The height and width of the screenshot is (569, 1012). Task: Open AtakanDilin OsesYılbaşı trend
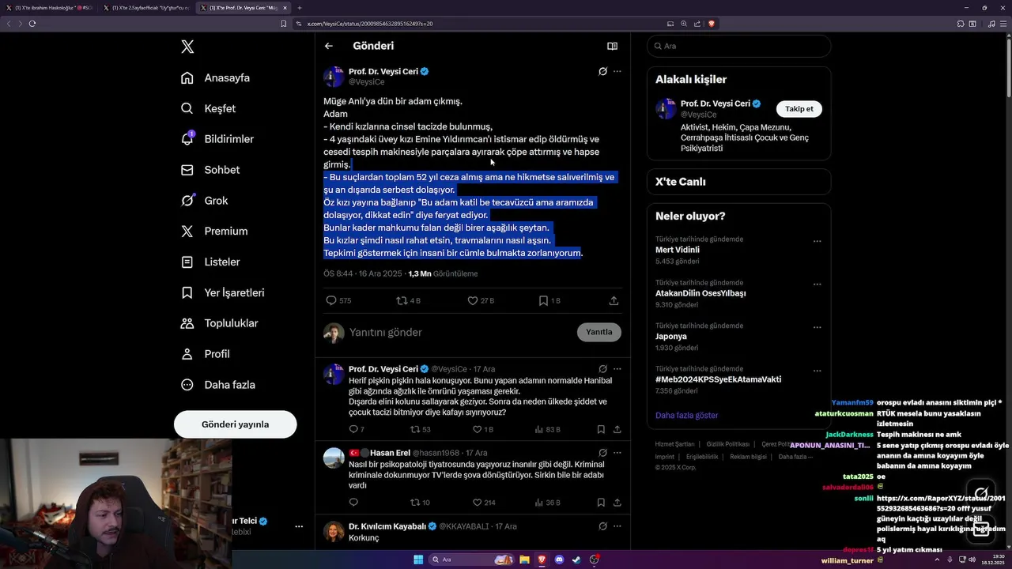tap(700, 293)
